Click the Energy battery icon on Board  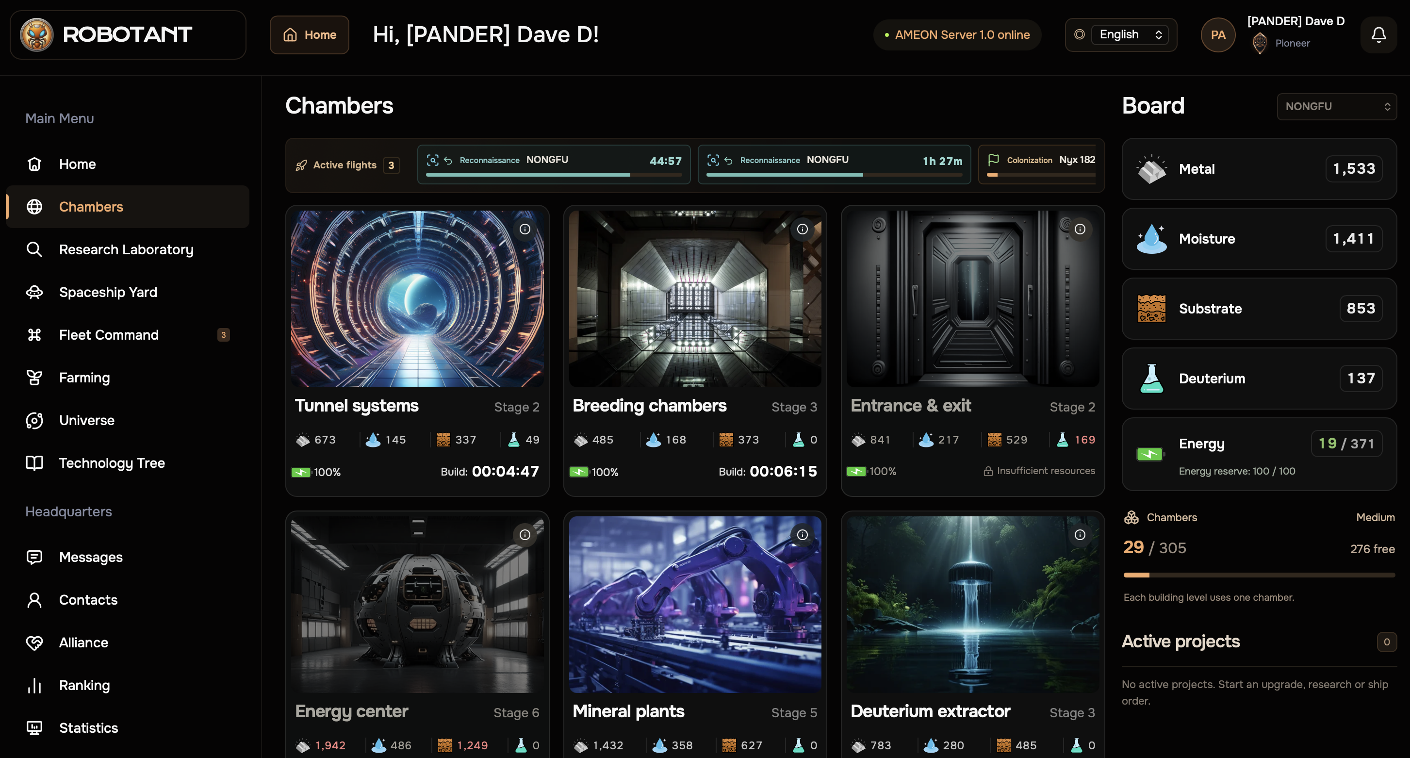pos(1150,454)
